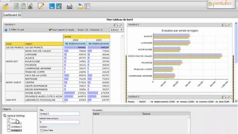Click the Refresh Interval input field
238x134 pixels.
(59, 122)
